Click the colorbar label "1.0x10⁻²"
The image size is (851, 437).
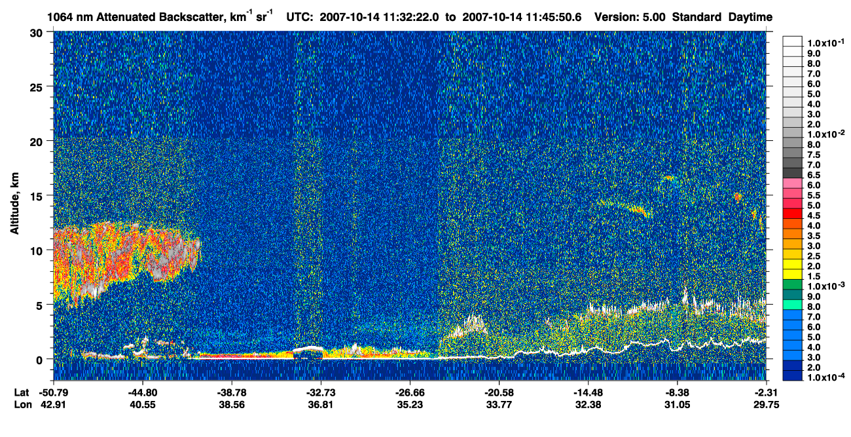pyautogui.click(x=825, y=134)
